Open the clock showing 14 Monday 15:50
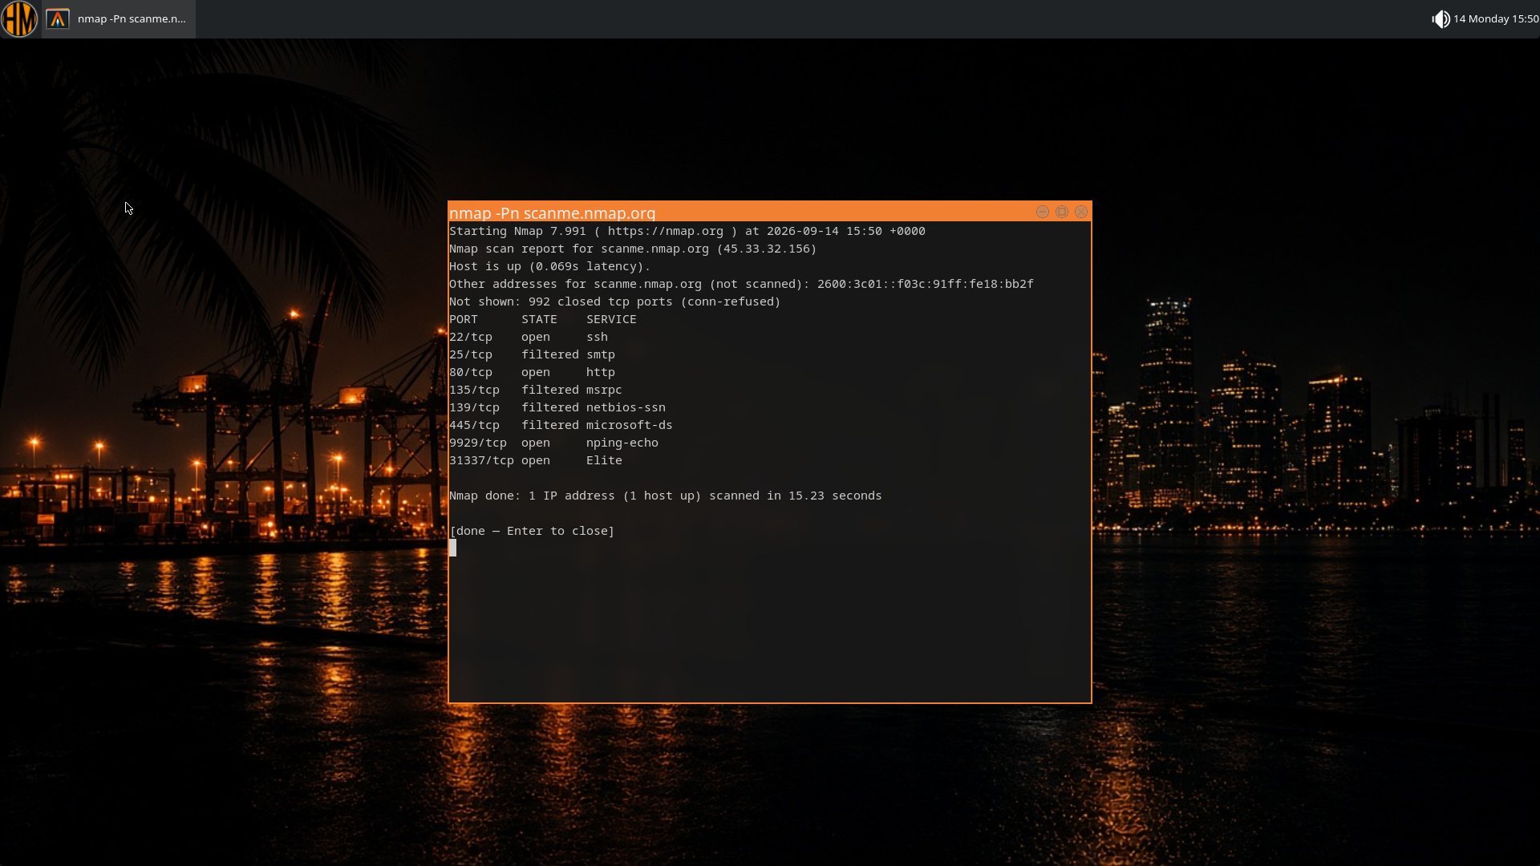 tap(1496, 18)
